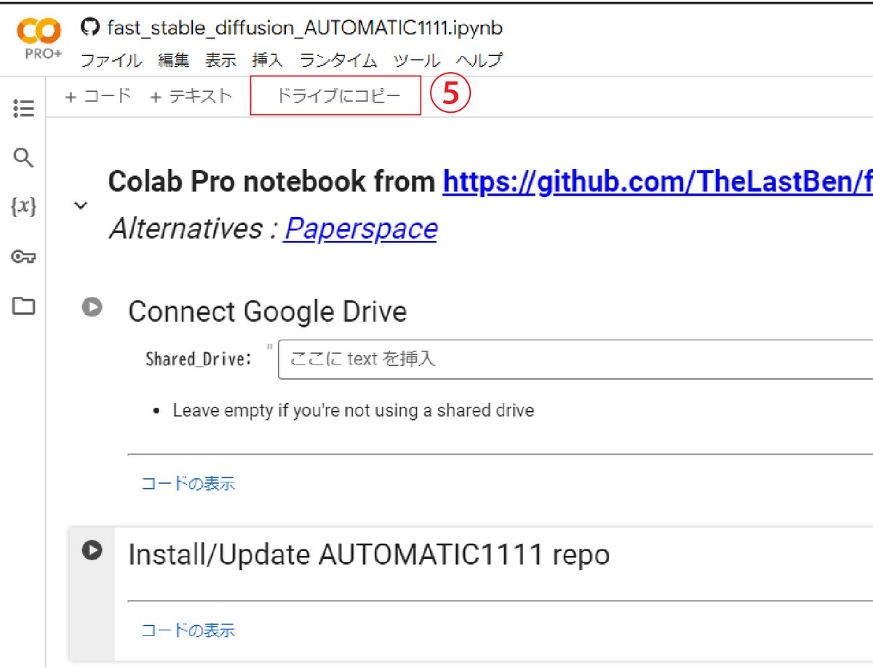Click the Shared_Drive text input field
The height and width of the screenshot is (668, 873).
575,359
